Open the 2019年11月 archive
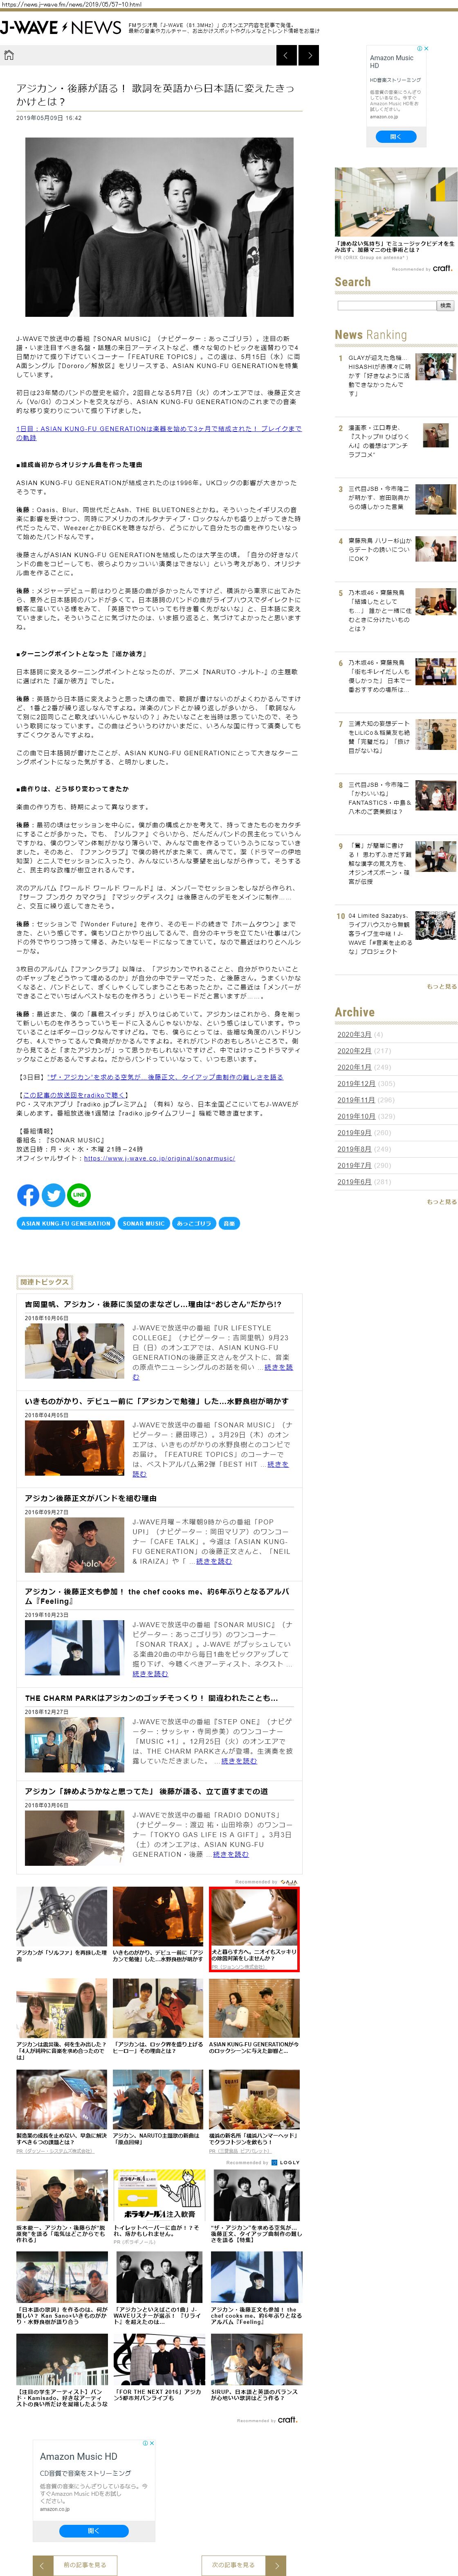The image size is (458, 2576). click(x=356, y=1100)
